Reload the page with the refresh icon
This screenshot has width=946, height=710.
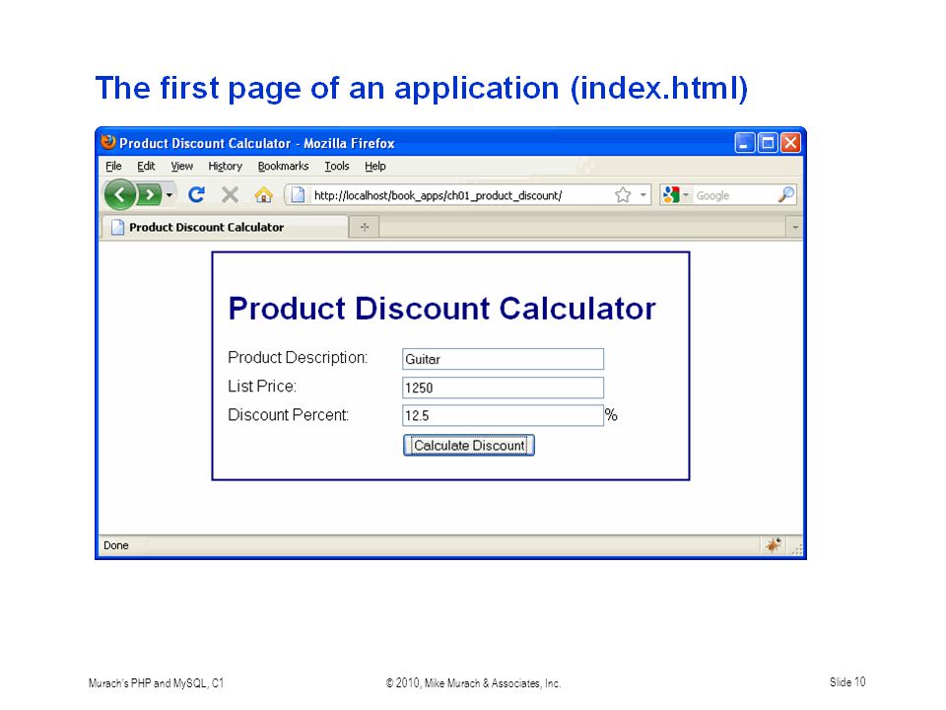click(x=196, y=194)
